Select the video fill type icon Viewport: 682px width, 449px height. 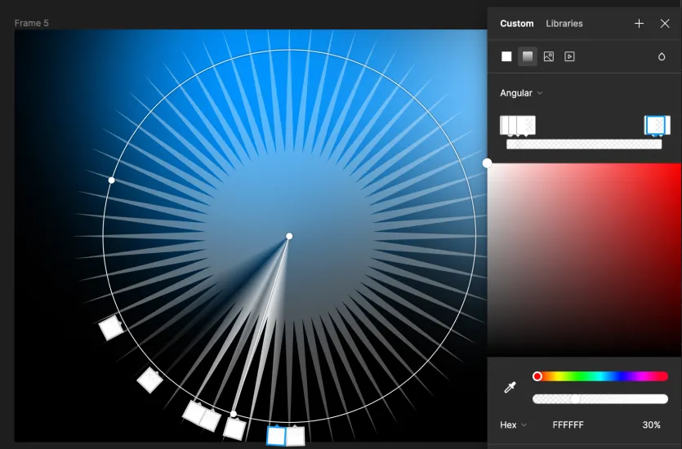(x=570, y=56)
